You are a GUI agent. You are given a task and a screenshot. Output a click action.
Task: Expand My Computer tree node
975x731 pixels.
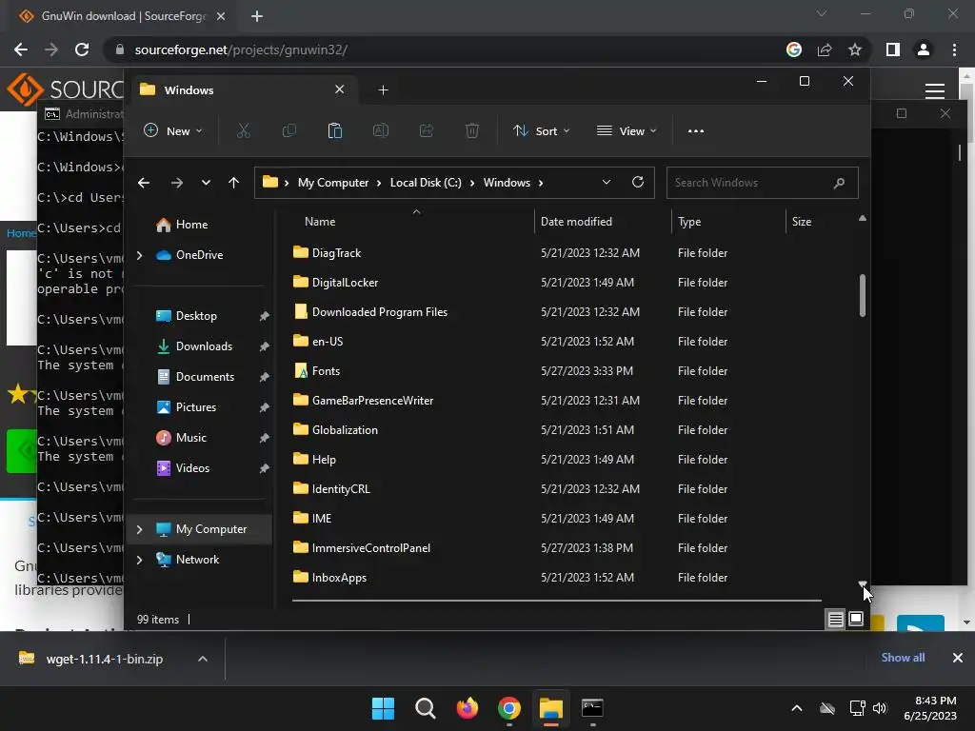coord(139,529)
